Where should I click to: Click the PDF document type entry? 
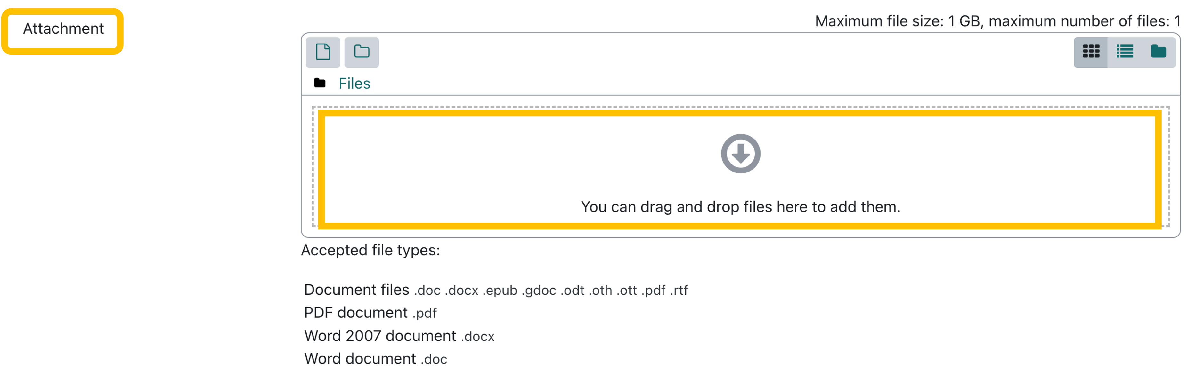(x=370, y=313)
